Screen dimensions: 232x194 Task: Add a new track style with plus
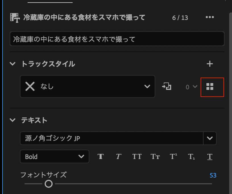click(x=210, y=64)
